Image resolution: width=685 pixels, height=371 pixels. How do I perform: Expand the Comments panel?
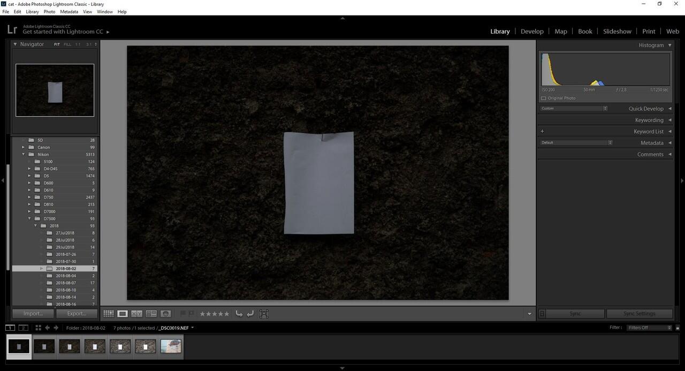tap(669, 154)
